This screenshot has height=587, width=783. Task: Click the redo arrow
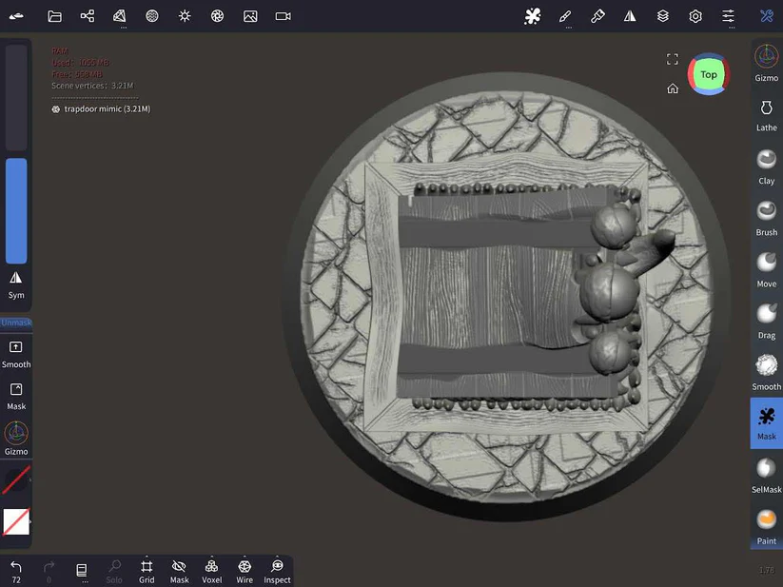coord(49,572)
